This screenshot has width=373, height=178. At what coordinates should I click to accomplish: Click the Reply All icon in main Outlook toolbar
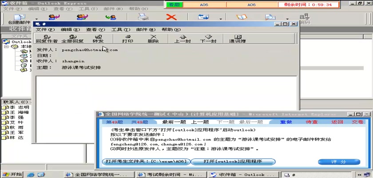tap(83, 17)
